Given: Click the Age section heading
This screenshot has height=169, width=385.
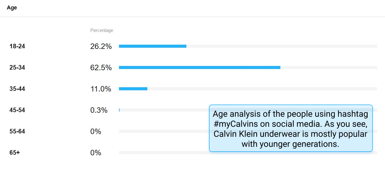Looking at the screenshot, I should pyautogui.click(x=12, y=8).
